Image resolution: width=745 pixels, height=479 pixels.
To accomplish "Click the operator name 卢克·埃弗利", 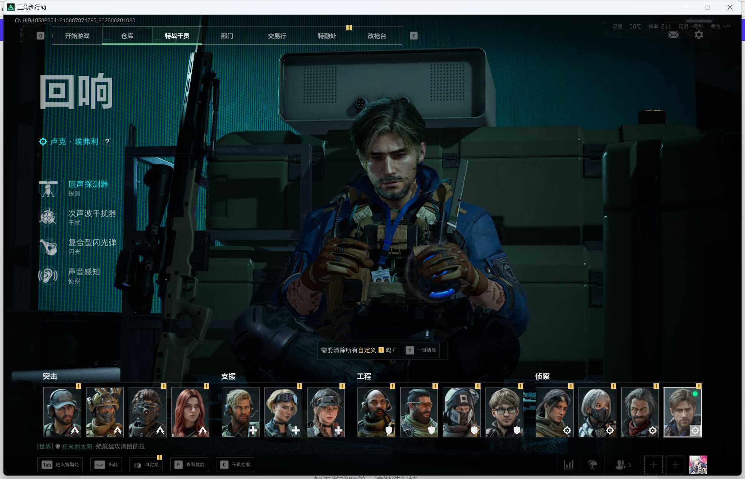I will pyautogui.click(x=74, y=142).
